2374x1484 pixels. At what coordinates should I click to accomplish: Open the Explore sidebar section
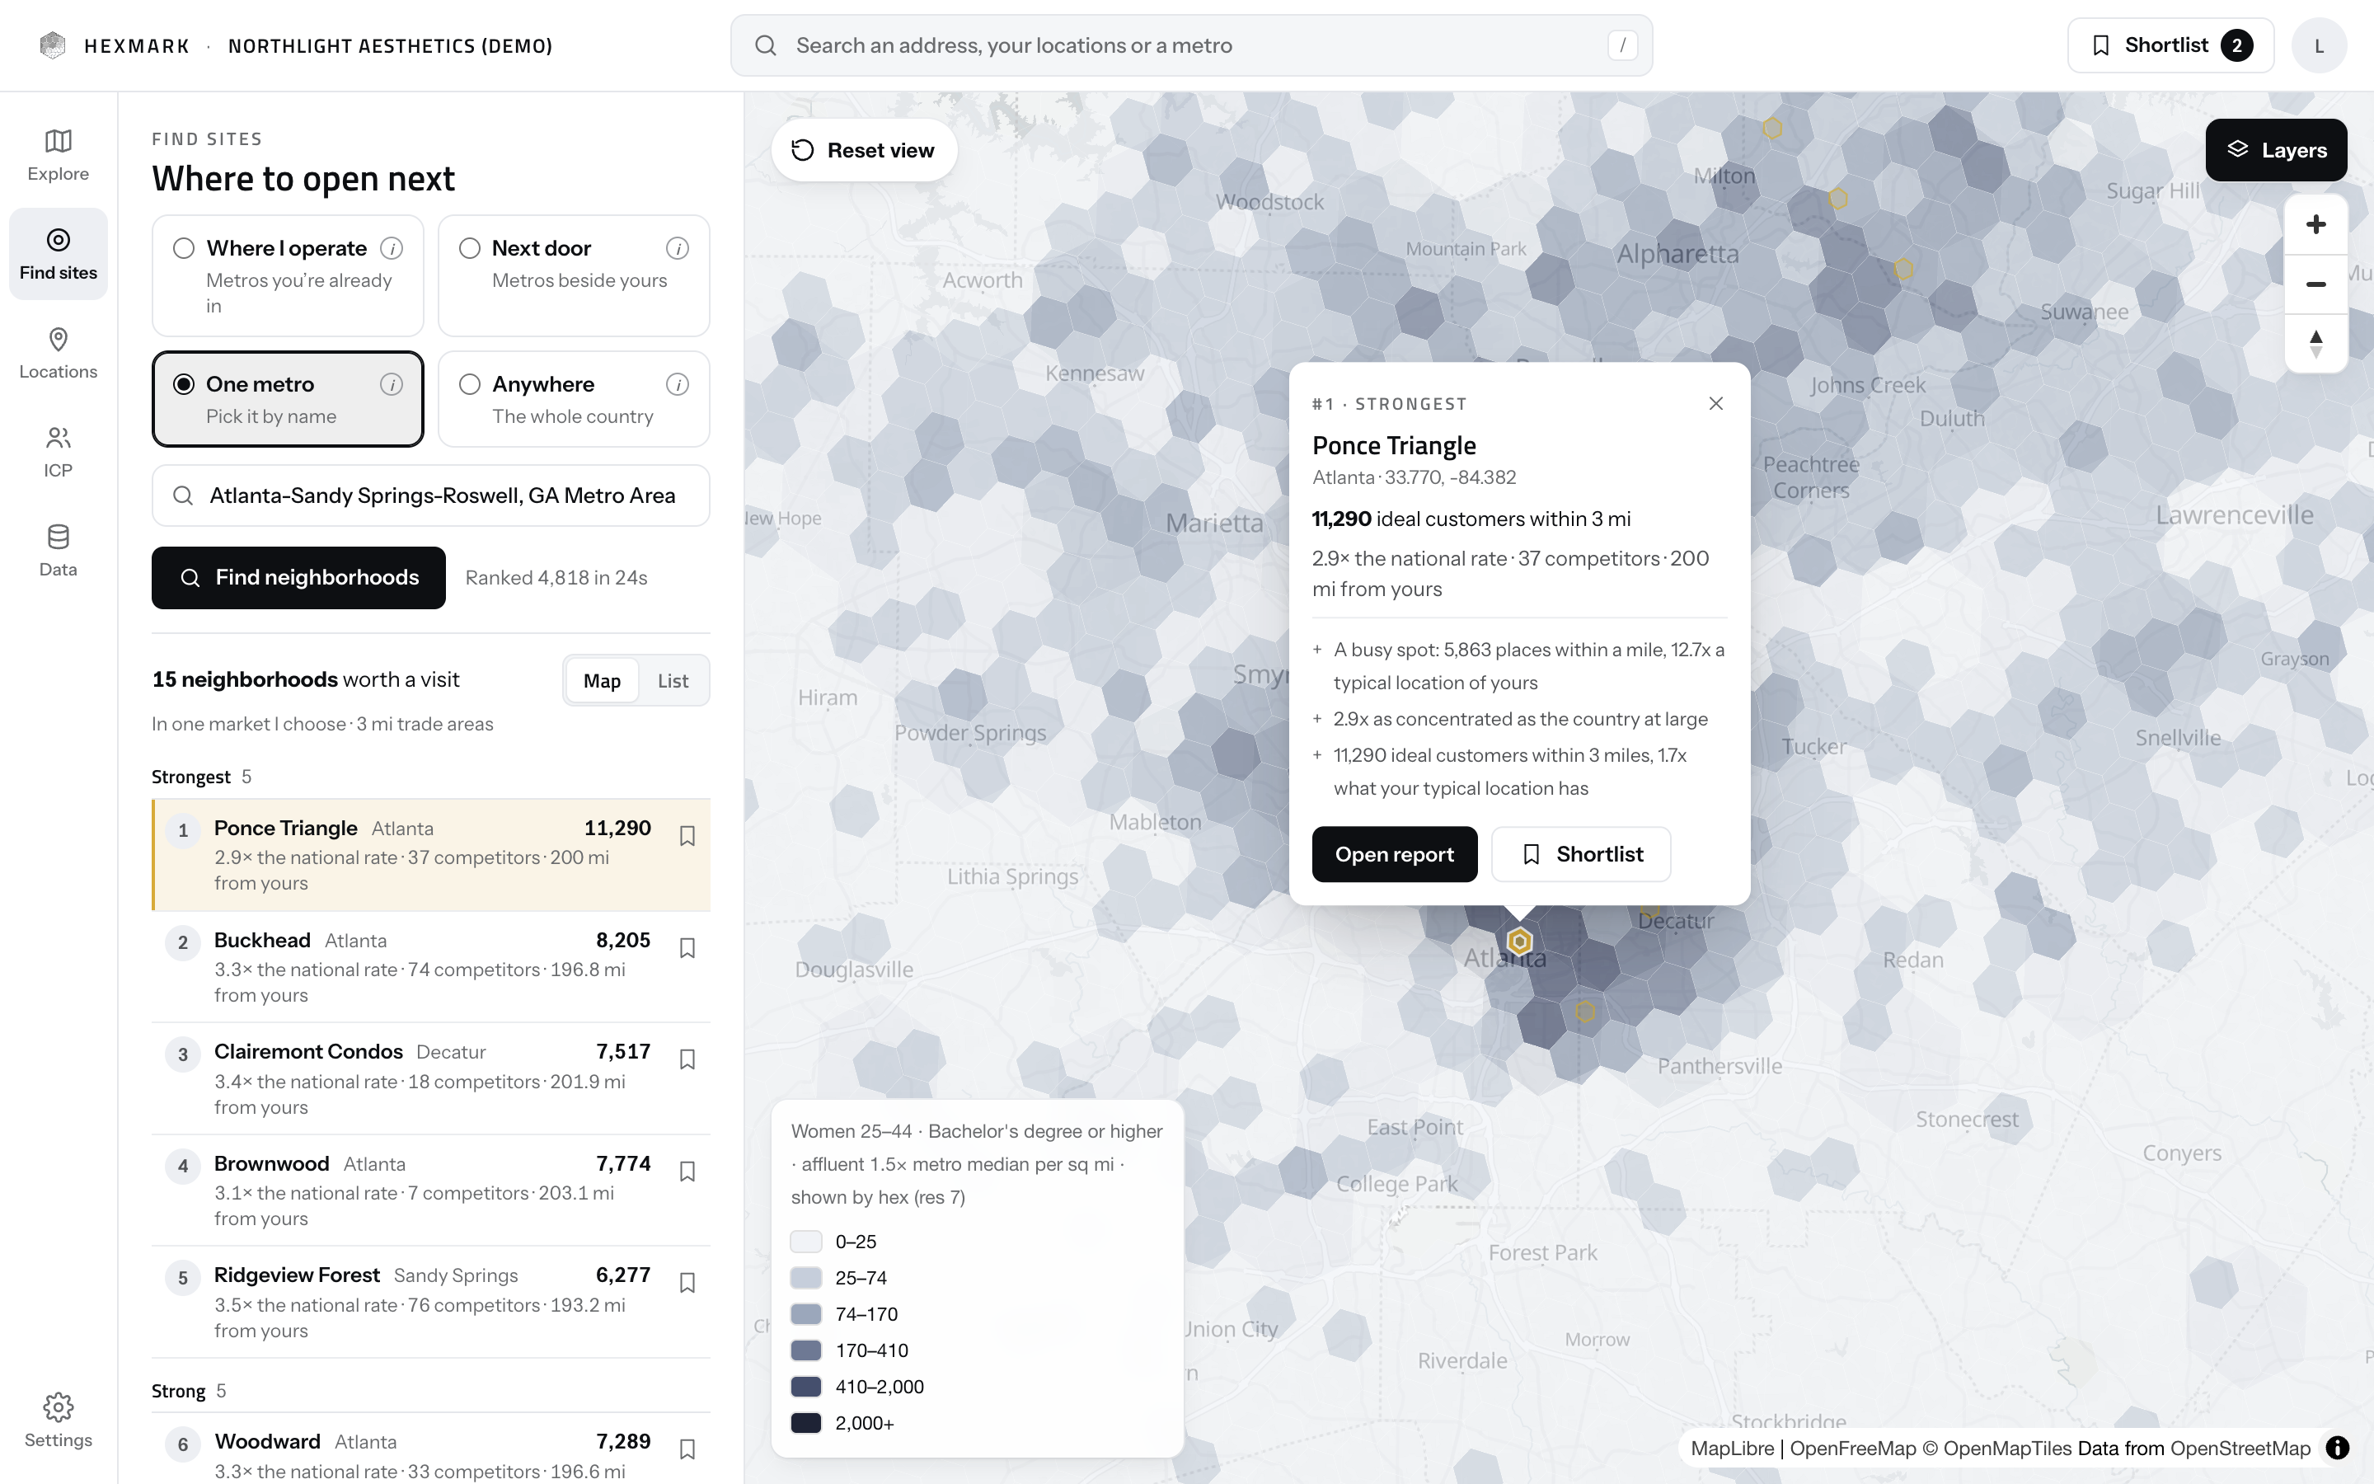click(58, 155)
